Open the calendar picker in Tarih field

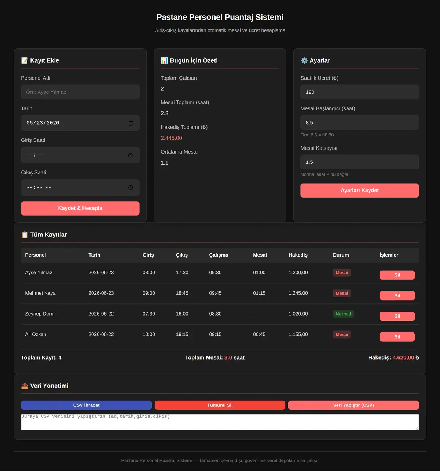point(131,123)
